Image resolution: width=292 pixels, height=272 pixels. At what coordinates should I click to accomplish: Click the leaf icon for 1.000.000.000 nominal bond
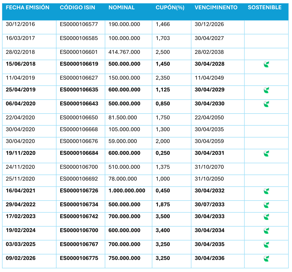pos(266,191)
